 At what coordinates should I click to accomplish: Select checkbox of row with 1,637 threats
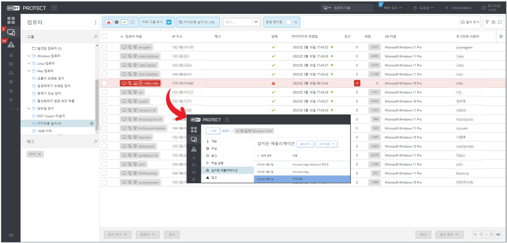(x=104, y=47)
